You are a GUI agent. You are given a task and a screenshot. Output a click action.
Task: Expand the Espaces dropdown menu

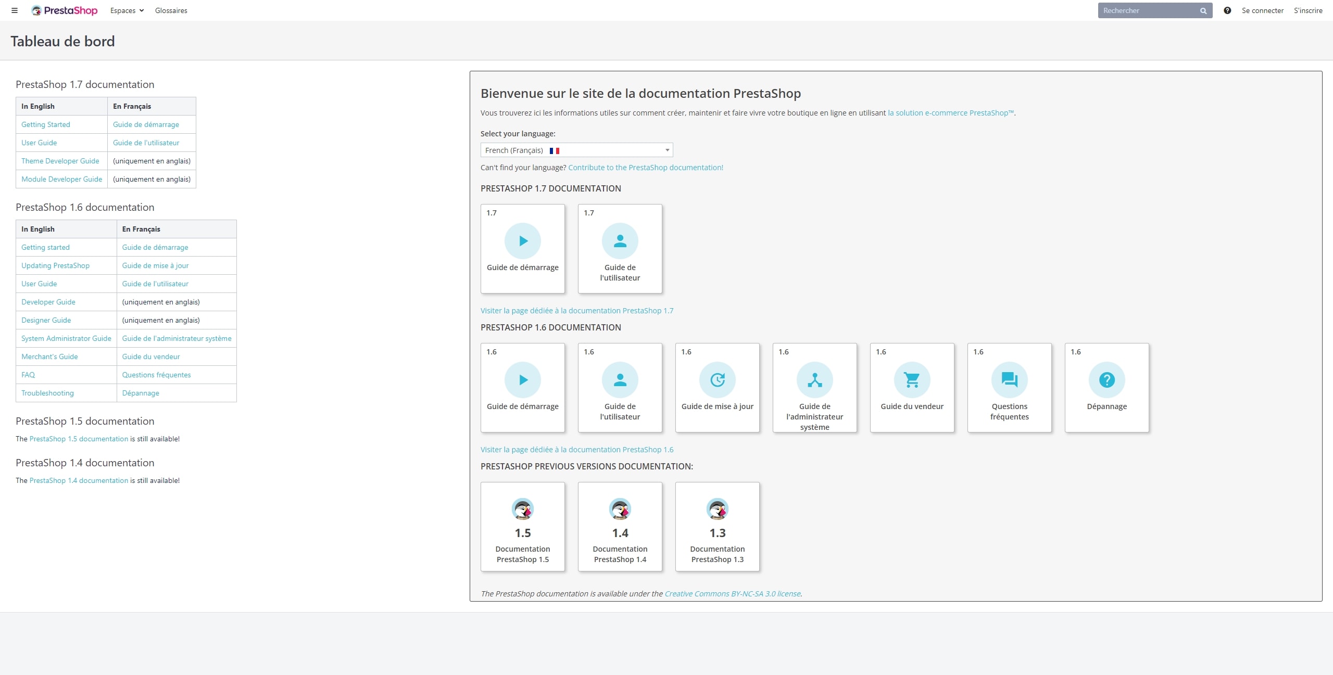pos(127,10)
